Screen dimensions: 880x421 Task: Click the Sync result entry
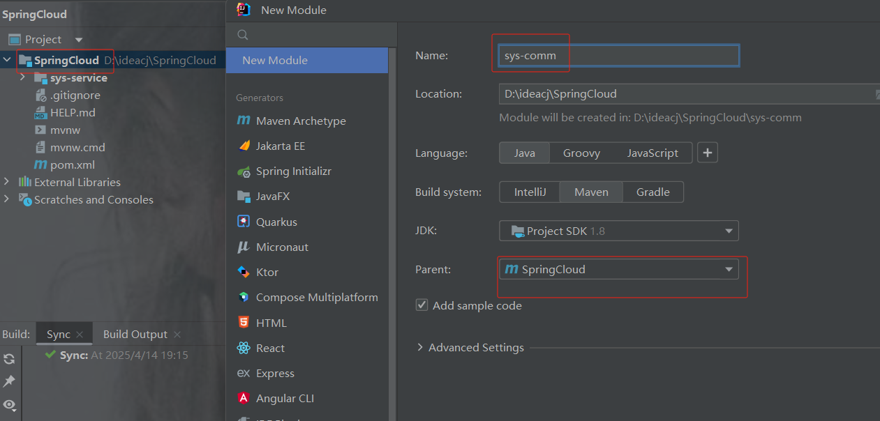pos(117,355)
